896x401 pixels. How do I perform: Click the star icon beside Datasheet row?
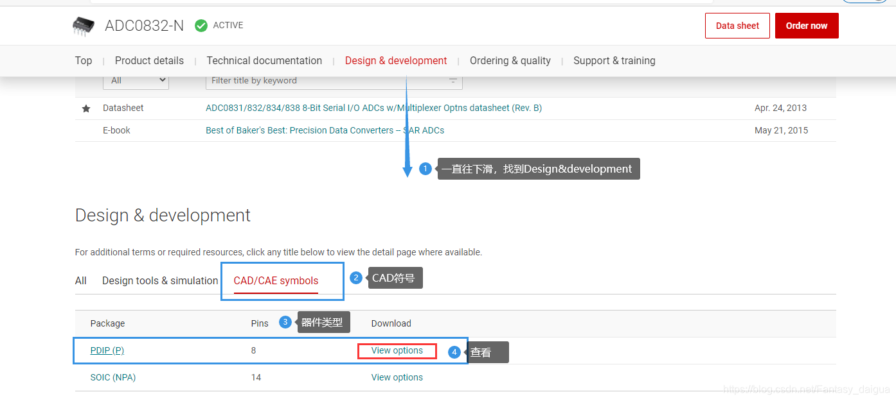click(x=86, y=108)
